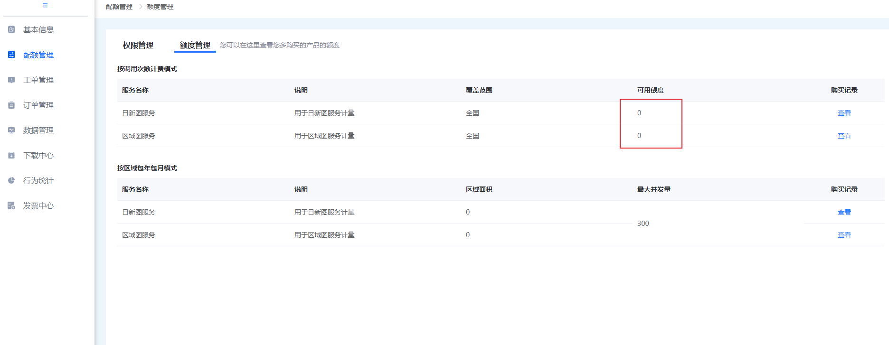Click the 行为统计 pie chart icon

(11, 180)
